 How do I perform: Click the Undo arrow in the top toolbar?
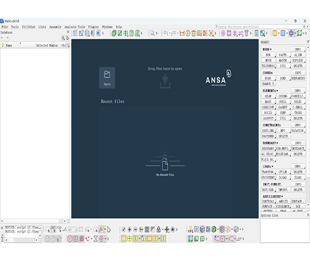(x=165, y=33)
